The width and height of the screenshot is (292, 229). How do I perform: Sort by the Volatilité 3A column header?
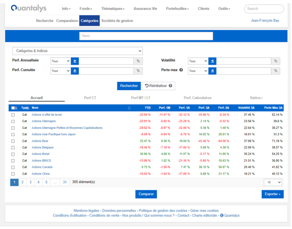tap(246, 108)
